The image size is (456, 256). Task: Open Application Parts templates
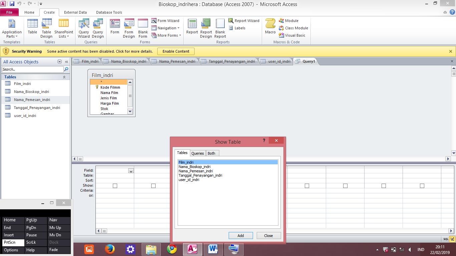click(12, 28)
